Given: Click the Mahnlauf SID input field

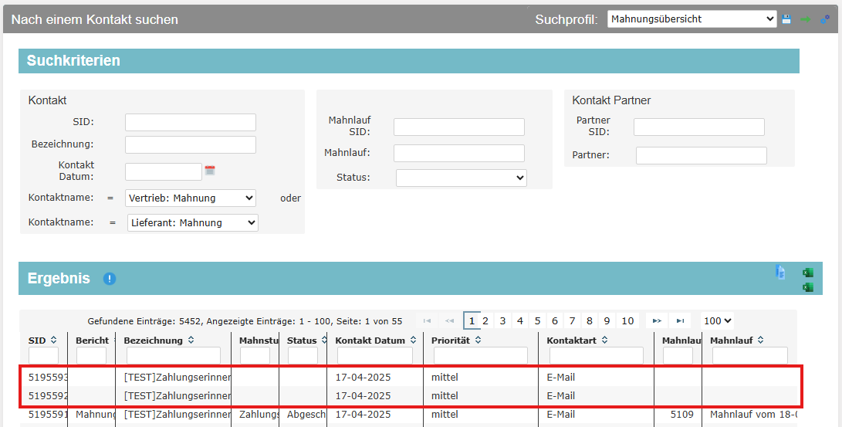Looking at the screenshot, I should pos(458,127).
